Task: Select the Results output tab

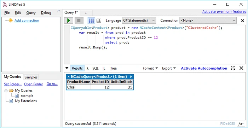Action: point(77,68)
